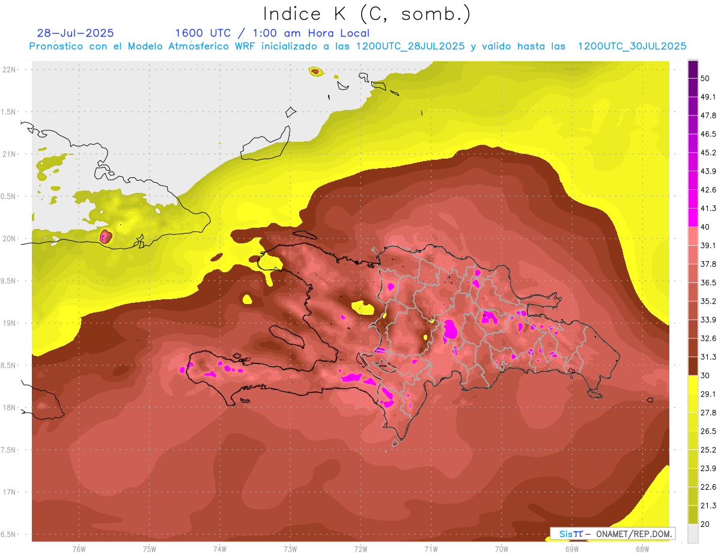Click the legend value 25.2
The width and height of the screenshot is (721, 557).
708,449
